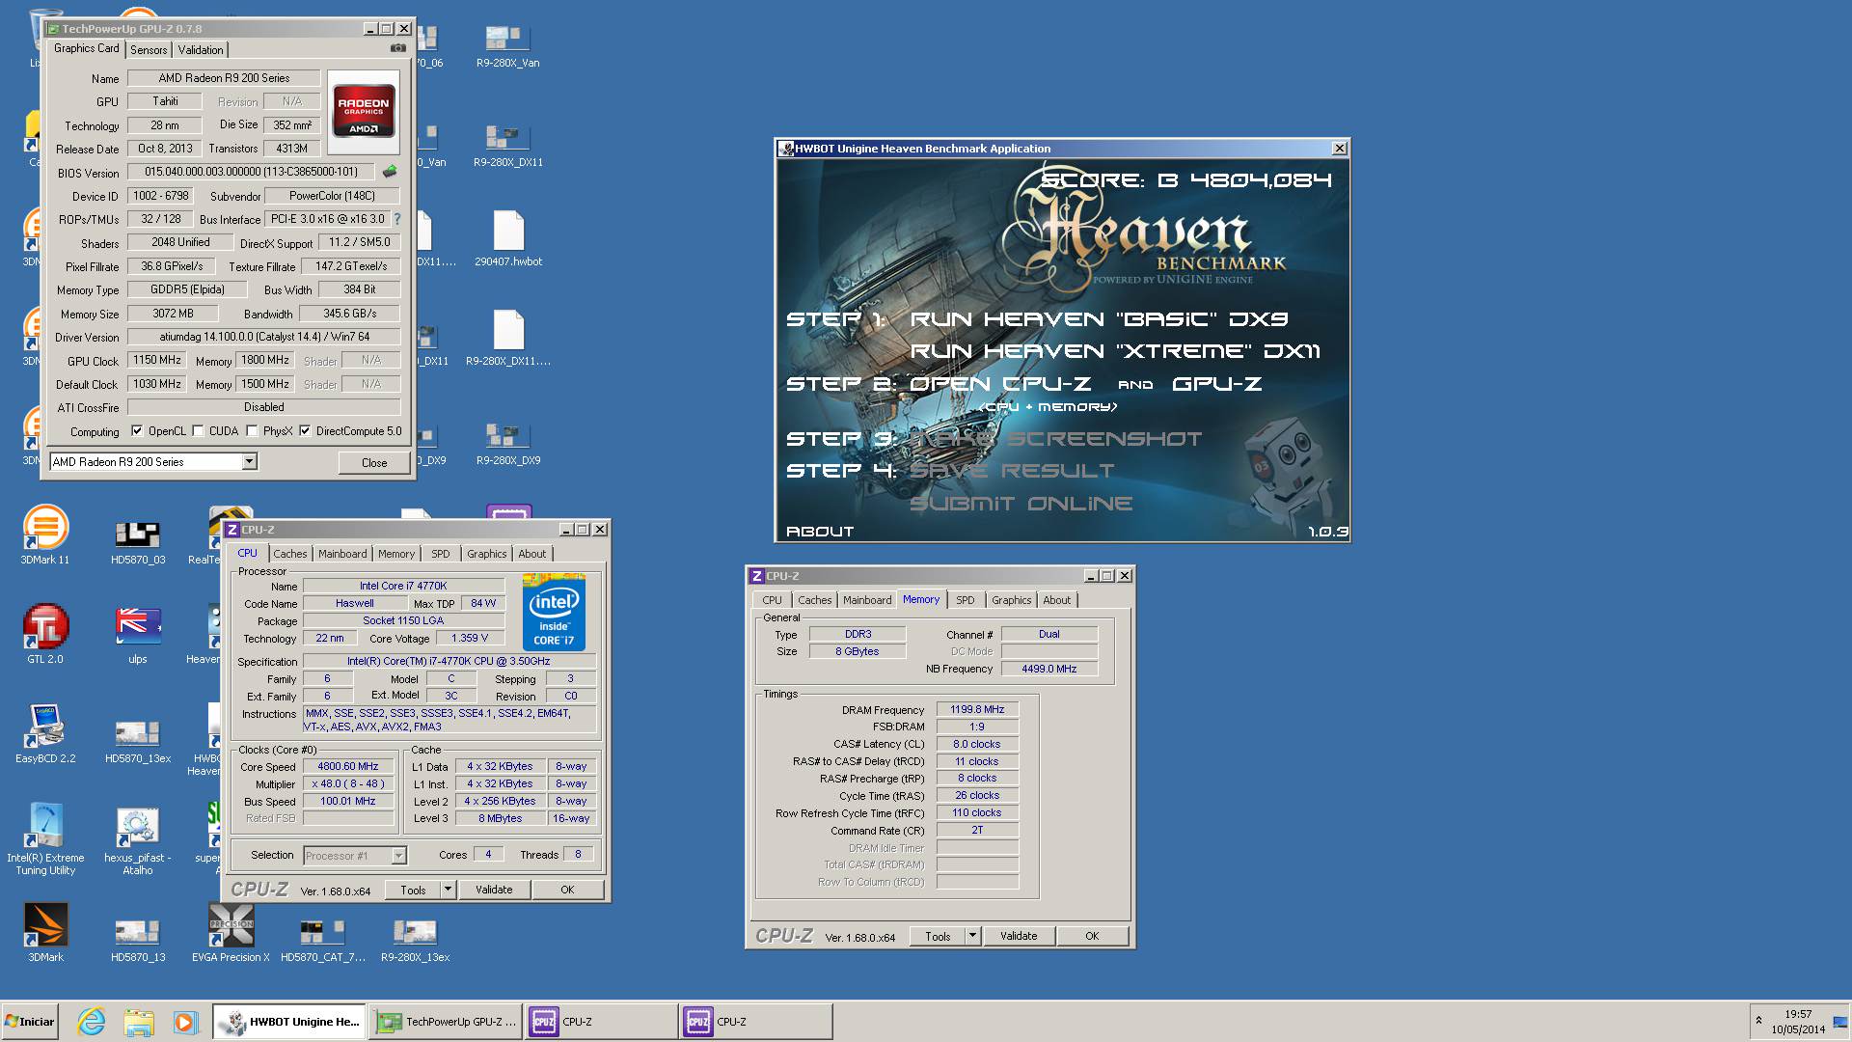
Task: Expand Tools dropdown arrow in CPU-Z Memory window
Action: tap(972, 936)
